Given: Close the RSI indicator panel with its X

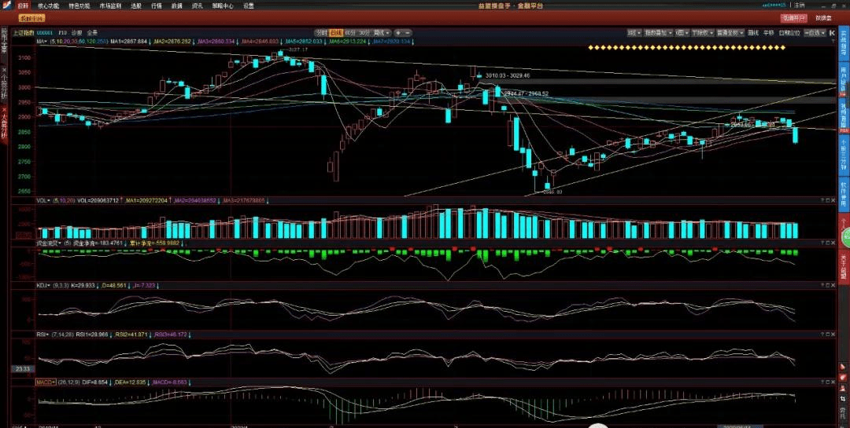Looking at the screenshot, I should [x=833, y=335].
